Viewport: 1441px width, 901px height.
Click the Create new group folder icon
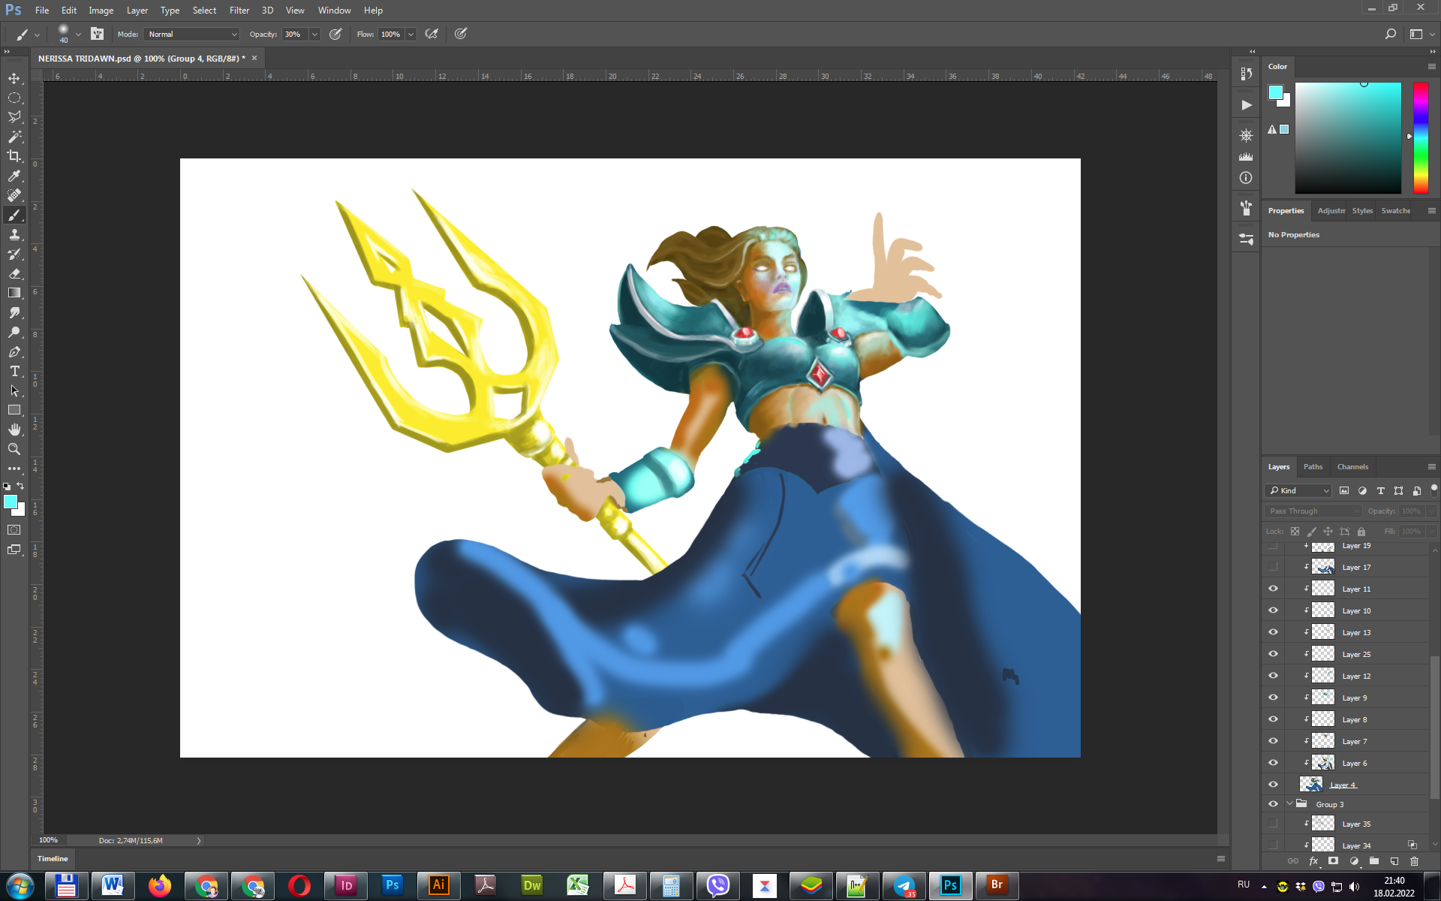[x=1373, y=861]
